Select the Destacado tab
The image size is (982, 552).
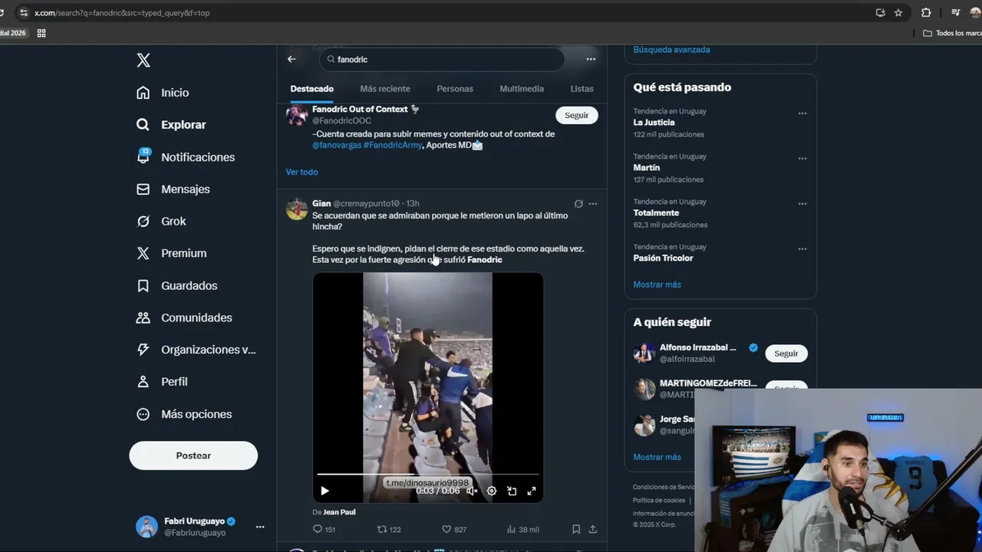point(311,89)
